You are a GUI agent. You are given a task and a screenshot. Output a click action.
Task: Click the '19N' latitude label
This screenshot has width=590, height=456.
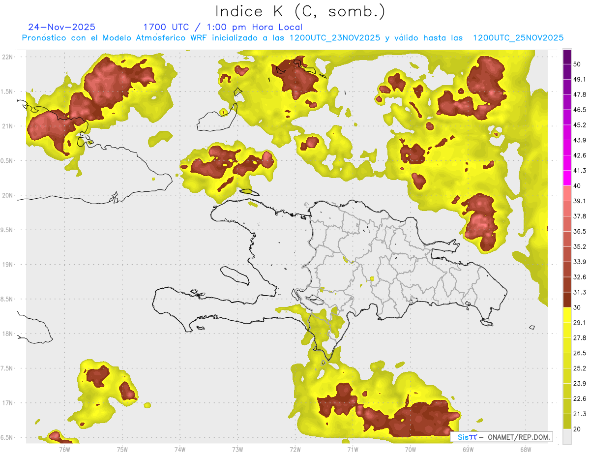coord(8,264)
